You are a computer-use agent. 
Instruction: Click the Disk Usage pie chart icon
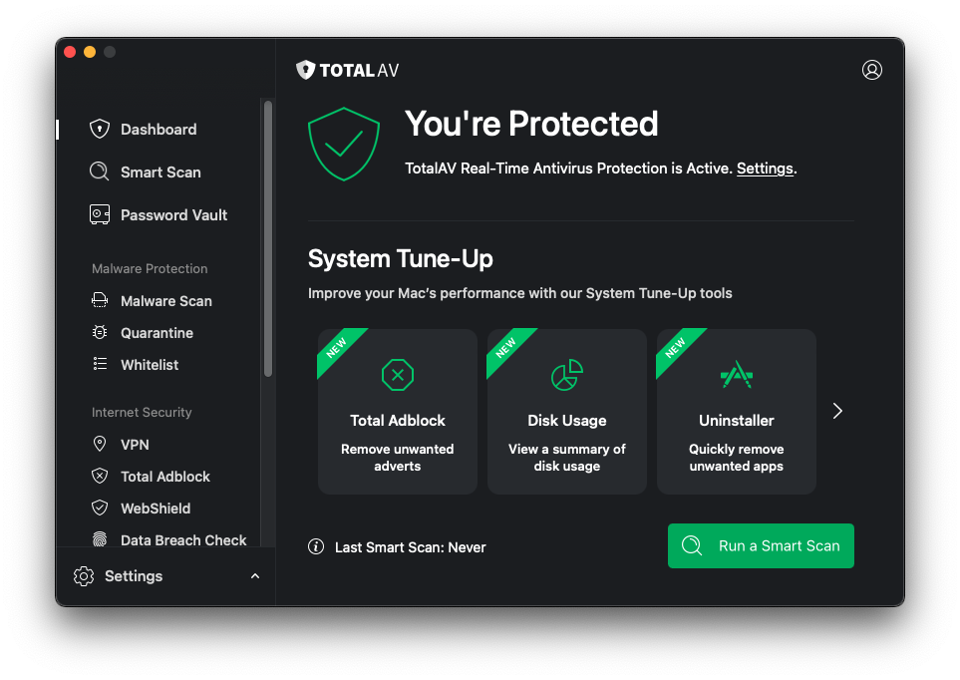coord(567,376)
